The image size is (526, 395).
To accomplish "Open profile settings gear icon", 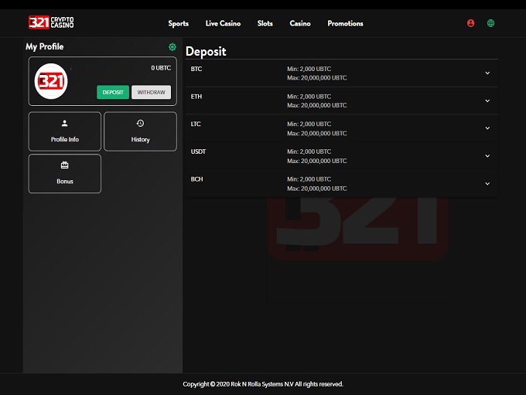I will [x=172, y=47].
